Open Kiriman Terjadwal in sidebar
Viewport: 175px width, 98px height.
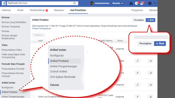click(x=11, y=27)
